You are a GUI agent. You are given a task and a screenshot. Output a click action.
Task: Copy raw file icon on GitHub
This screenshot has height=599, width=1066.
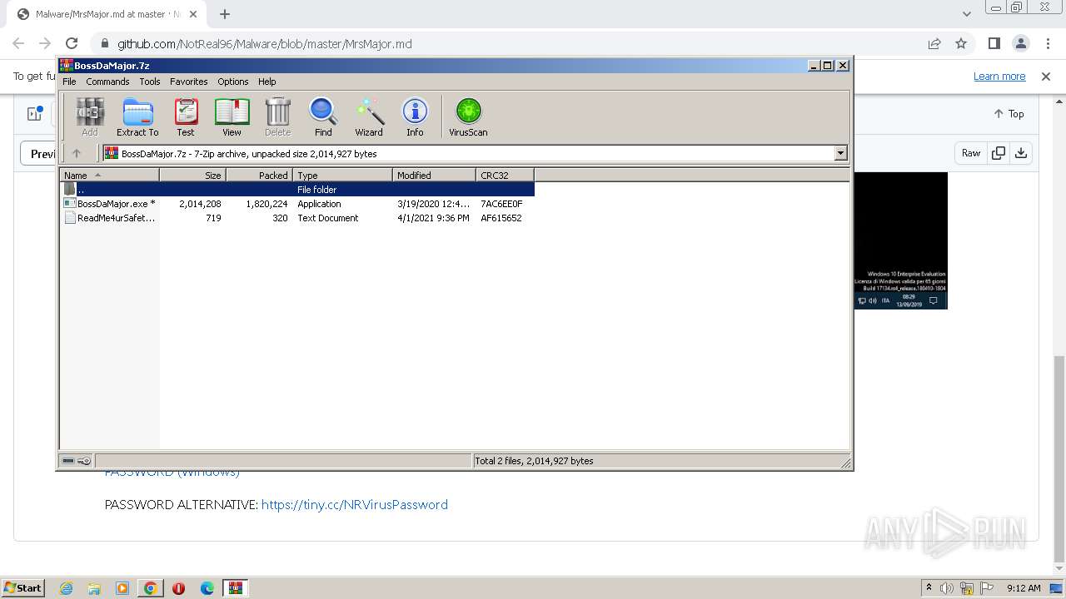pos(999,153)
